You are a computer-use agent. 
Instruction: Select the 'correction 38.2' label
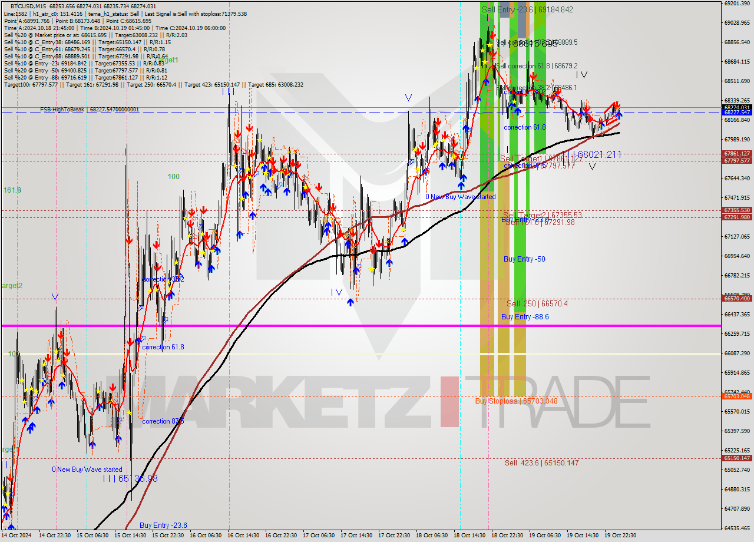163,279
